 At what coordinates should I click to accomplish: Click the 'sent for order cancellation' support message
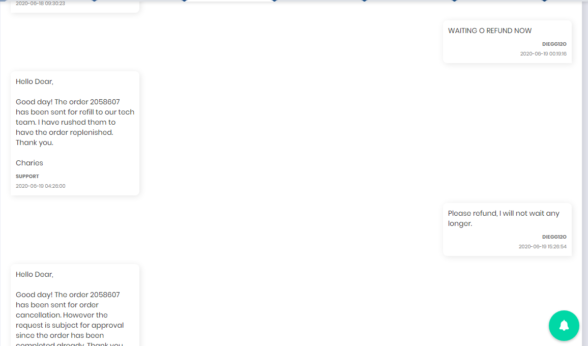[x=70, y=318]
